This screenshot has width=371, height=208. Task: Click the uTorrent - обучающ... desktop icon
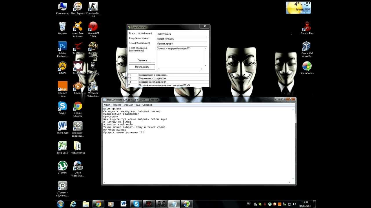[63, 189]
